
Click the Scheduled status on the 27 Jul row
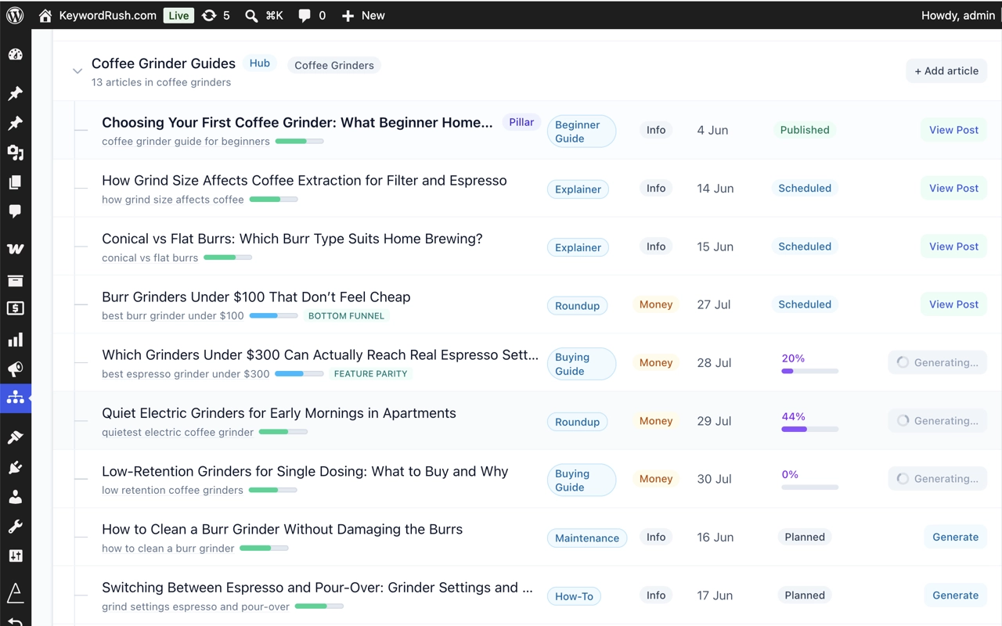[x=805, y=304]
